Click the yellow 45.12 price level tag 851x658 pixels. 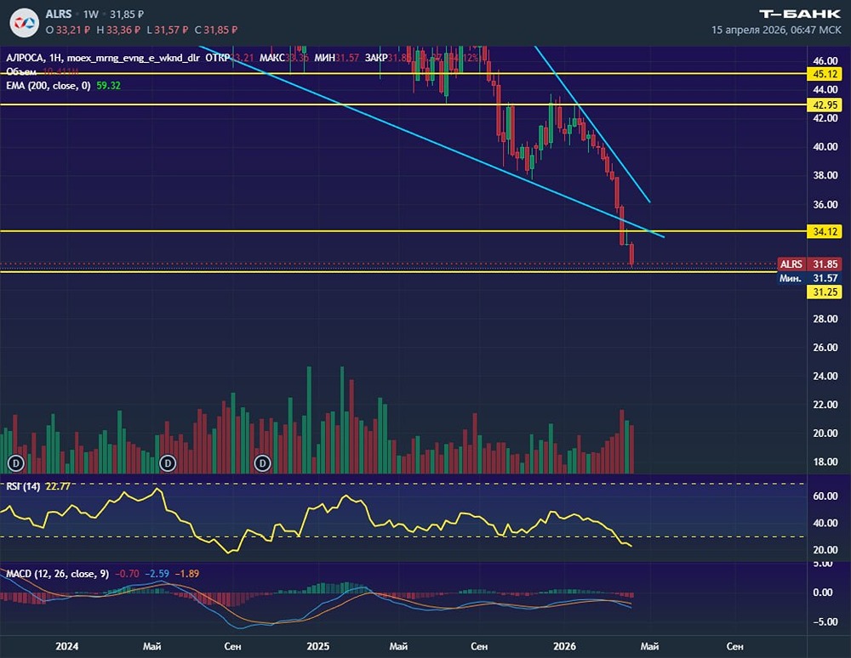(825, 74)
